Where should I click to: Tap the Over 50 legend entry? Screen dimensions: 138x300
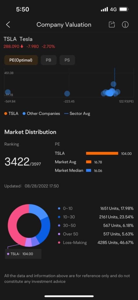pos(68,234)
